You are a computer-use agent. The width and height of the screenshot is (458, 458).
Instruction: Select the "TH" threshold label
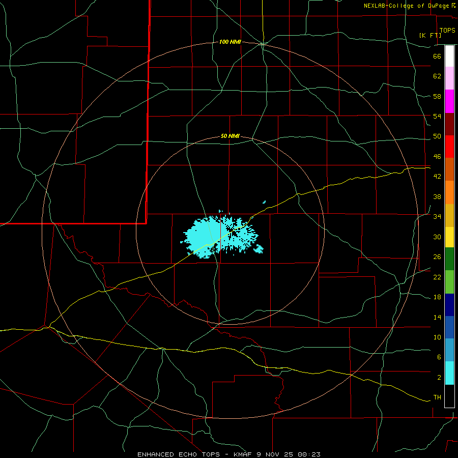437,397
